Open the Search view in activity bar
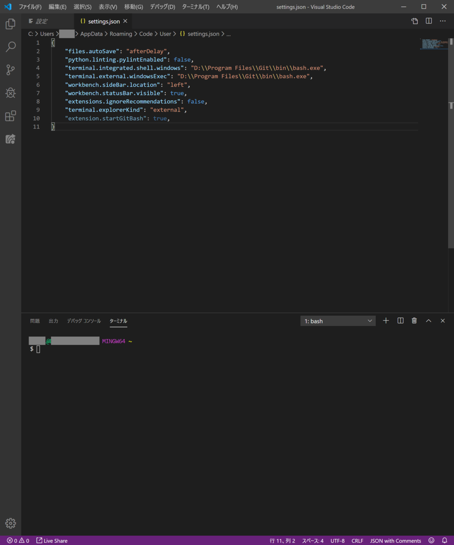Viewport: 454px width, 545px height. (x=10, y=47)
